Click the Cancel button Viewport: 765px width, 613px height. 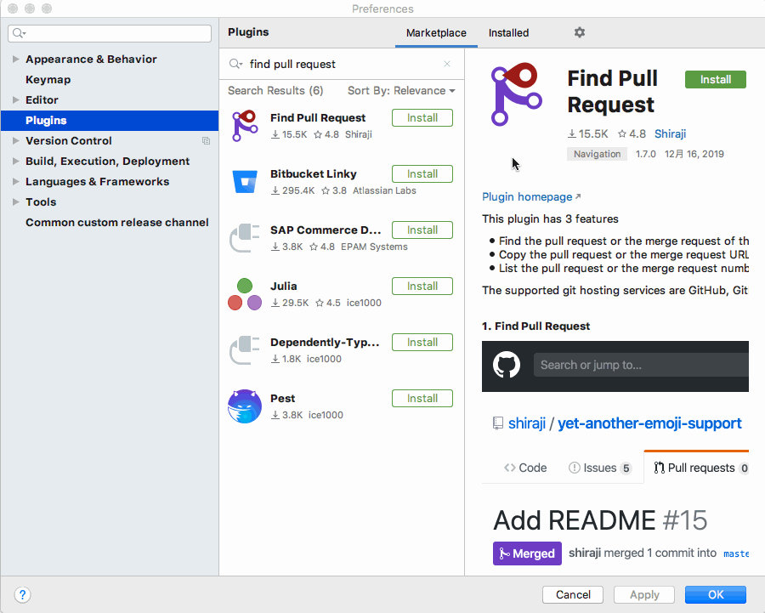coord(573,594)
